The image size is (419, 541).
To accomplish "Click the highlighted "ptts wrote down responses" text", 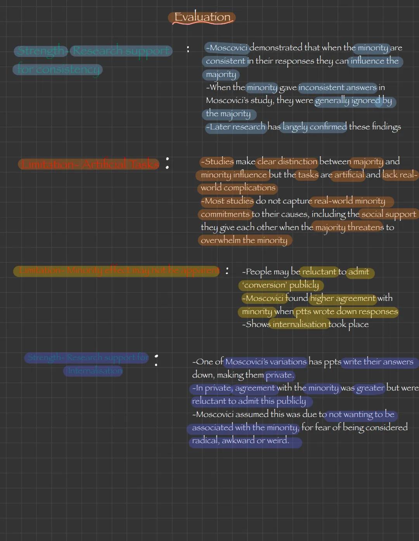I will tap(346, 311).
